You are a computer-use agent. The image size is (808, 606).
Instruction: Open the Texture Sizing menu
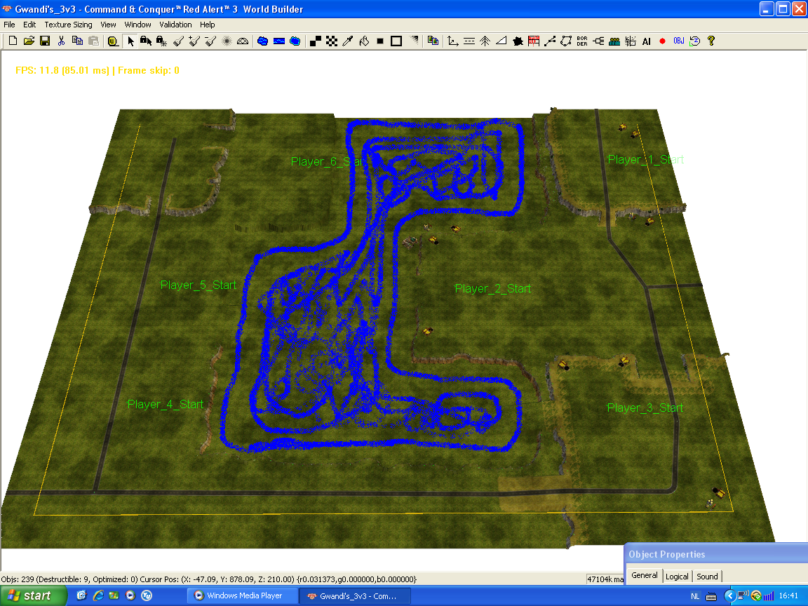68,25
